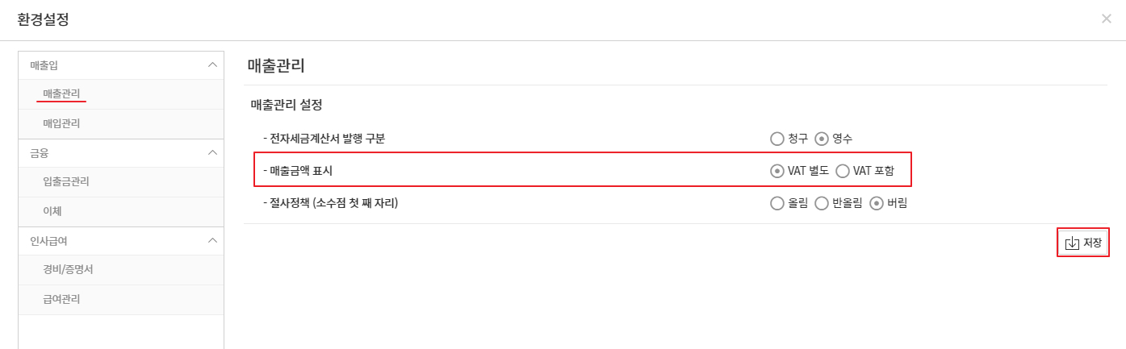Select the 영수 radio option
Image resolution: width=1126 pixels, height=349 pixels.
click(x=822, y=138)
